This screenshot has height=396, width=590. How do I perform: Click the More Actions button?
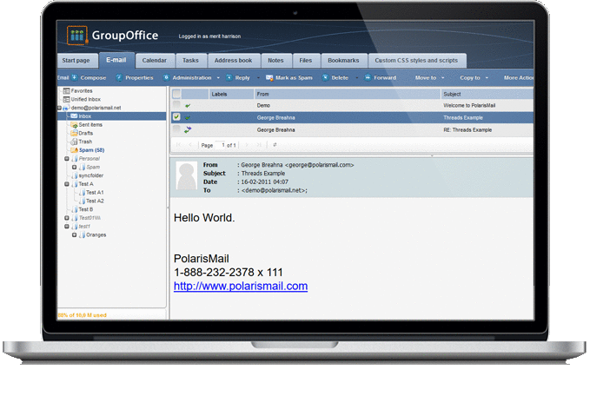518,78
